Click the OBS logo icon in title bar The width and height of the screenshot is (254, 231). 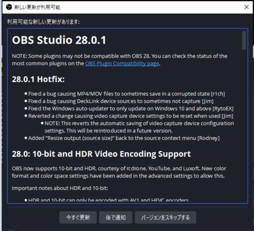(9, 7)
